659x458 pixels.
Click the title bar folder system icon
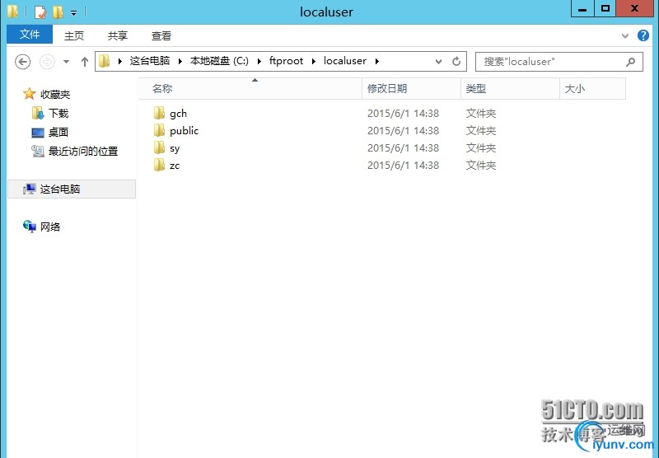[x=12, y=12]
